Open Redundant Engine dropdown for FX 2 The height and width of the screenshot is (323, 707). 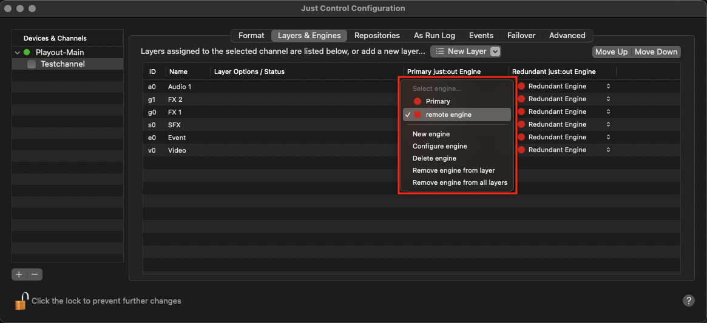(x=564, y=99)
